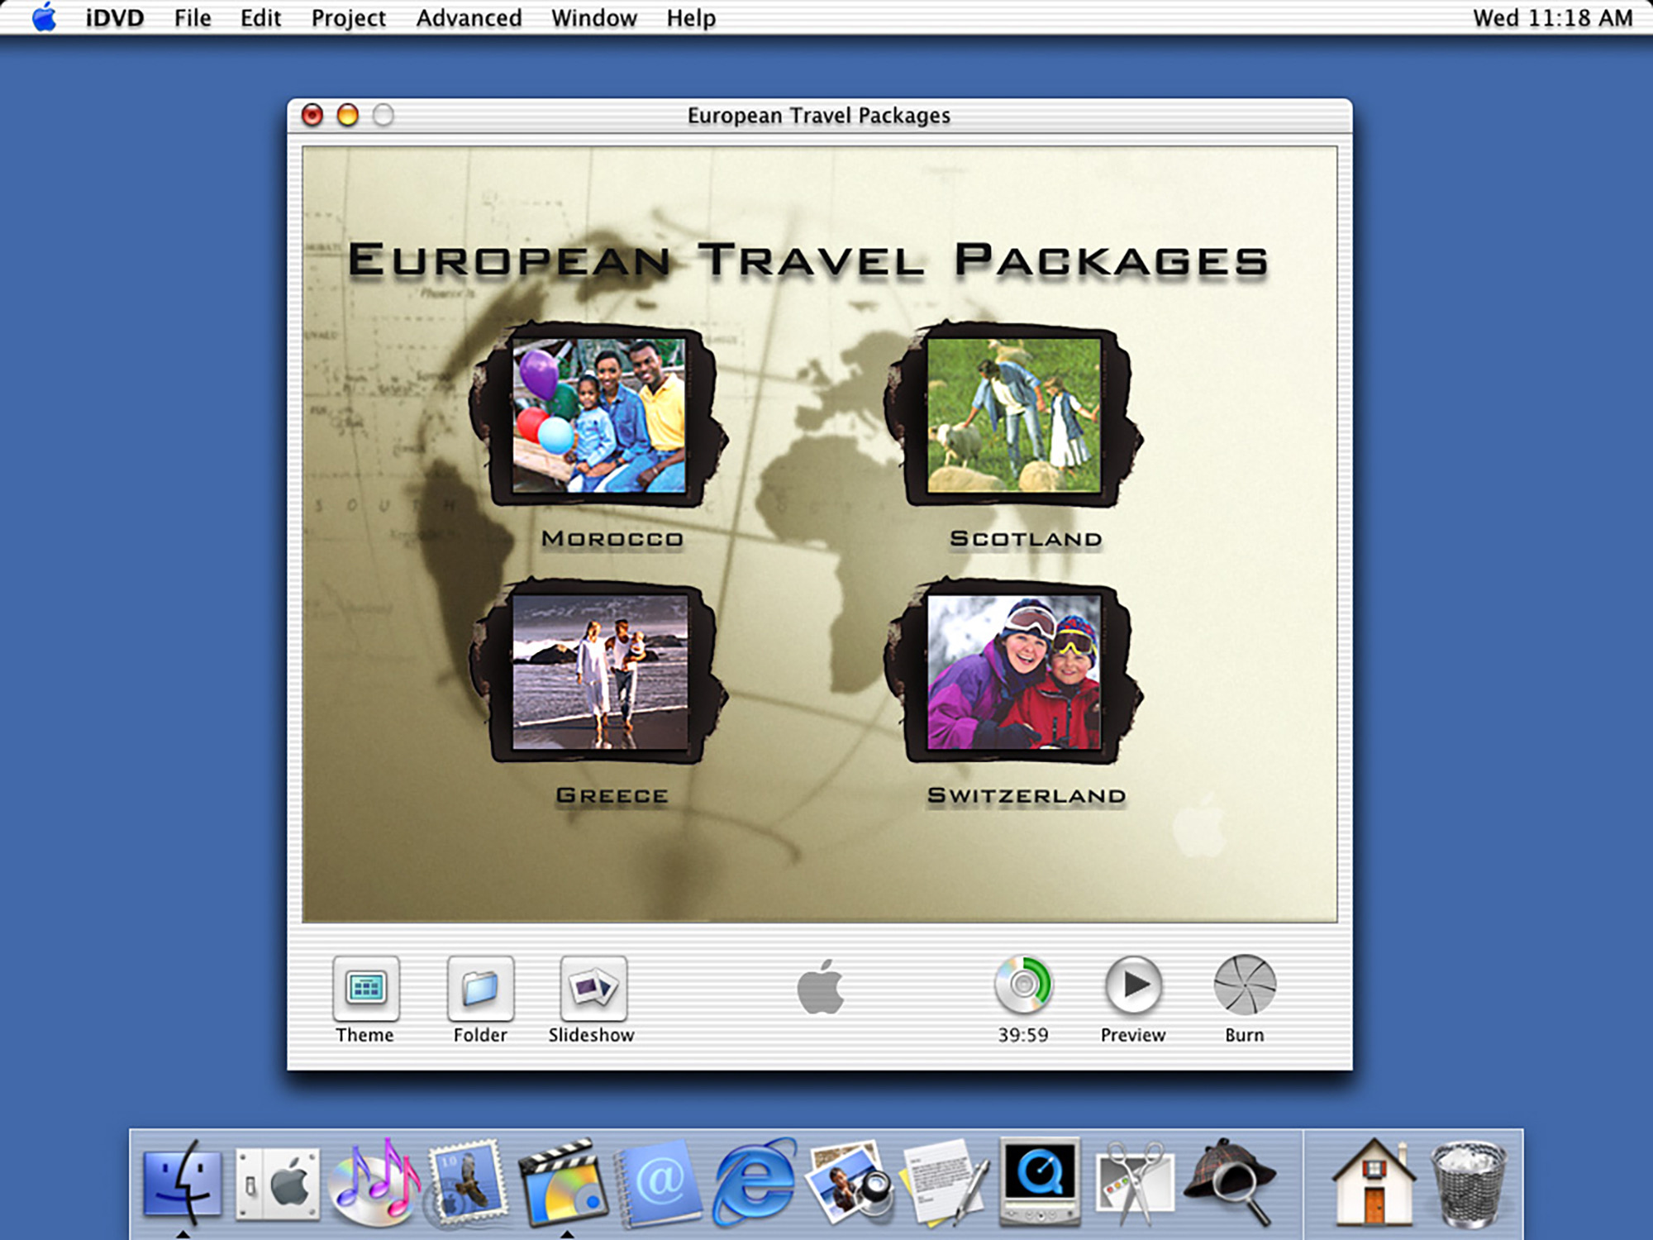Select the Scotland movie thumbnail

1014,415
